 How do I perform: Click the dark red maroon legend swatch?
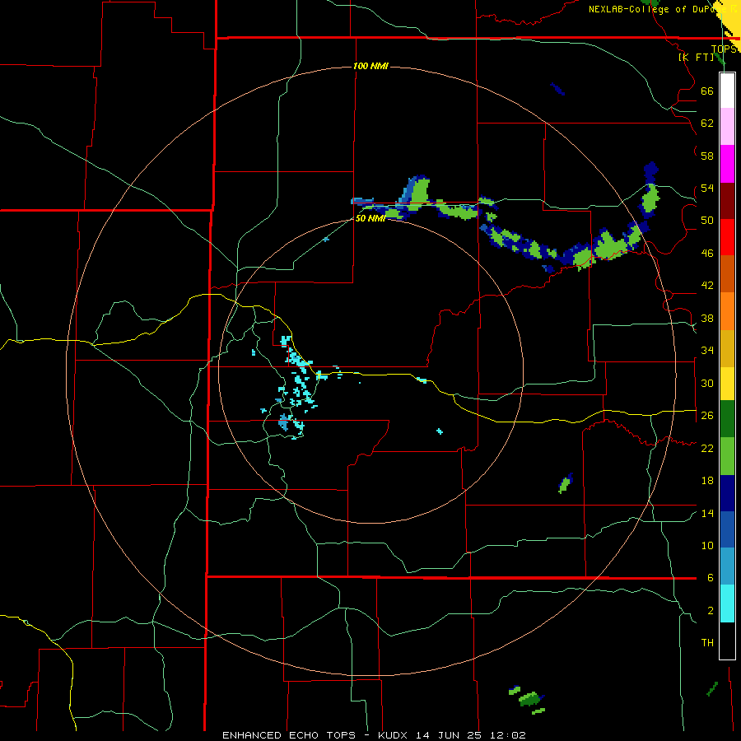tap(727, 201)
